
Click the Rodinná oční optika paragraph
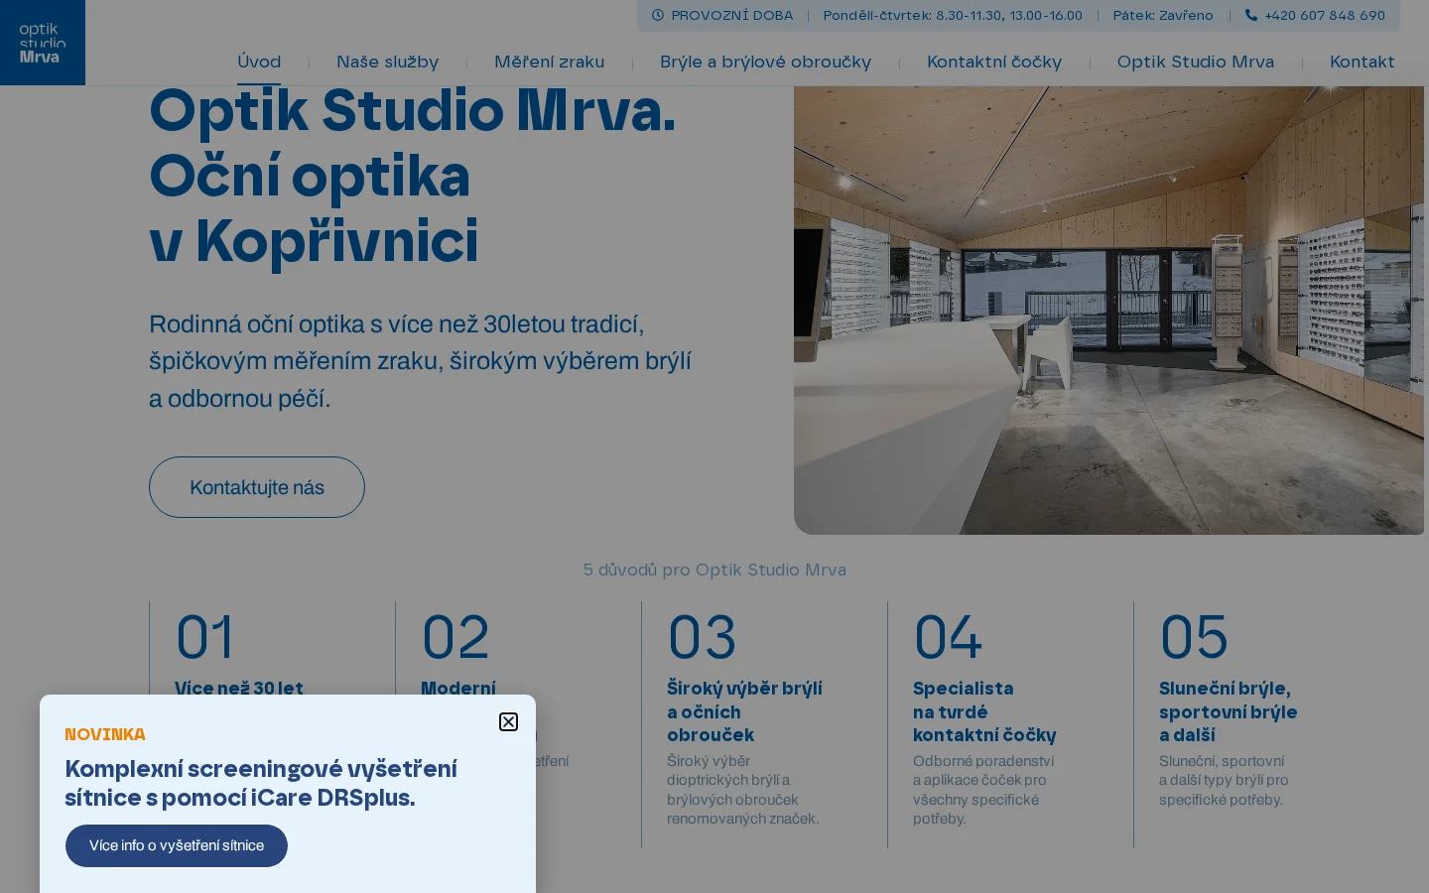(x=420, y=361)
